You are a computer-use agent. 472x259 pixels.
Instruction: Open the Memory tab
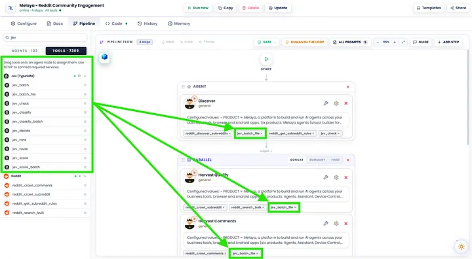point(179,24)
